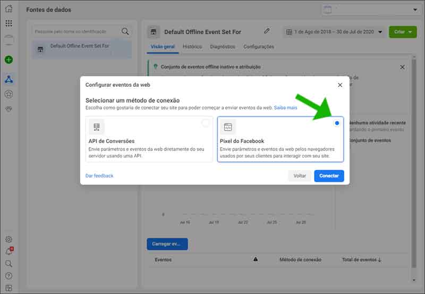Open the star badge sidebar icon
This screenshot has height=294, width=425.
coord(8,94)
